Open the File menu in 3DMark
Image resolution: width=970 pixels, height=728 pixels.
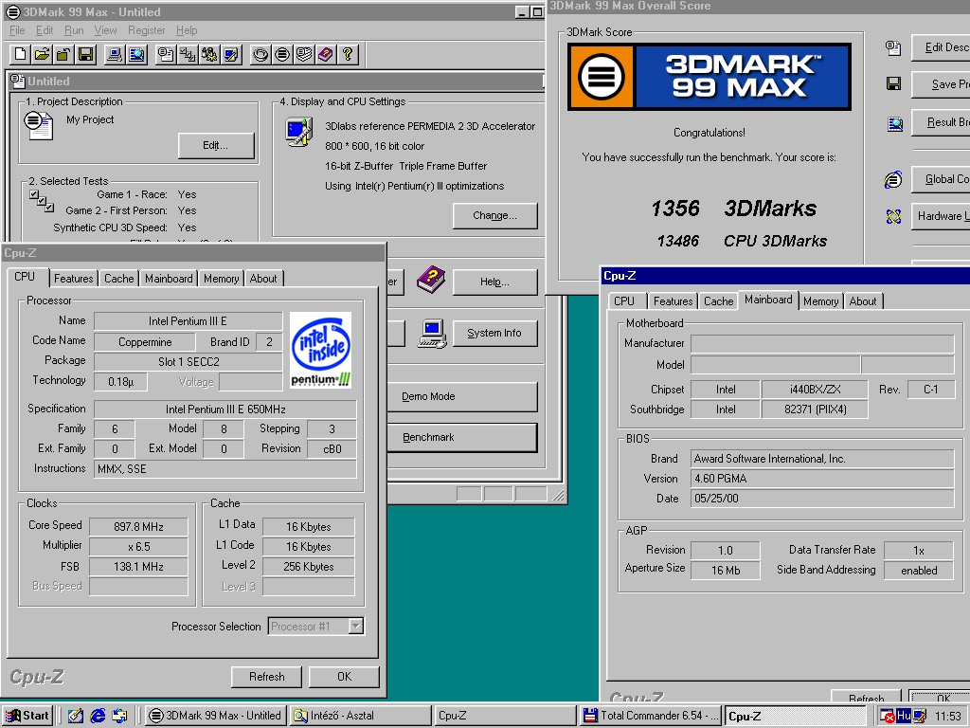[x=17, y=30]
